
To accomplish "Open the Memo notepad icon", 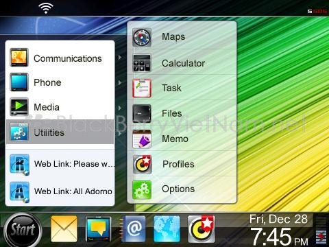I will point(142,139).
